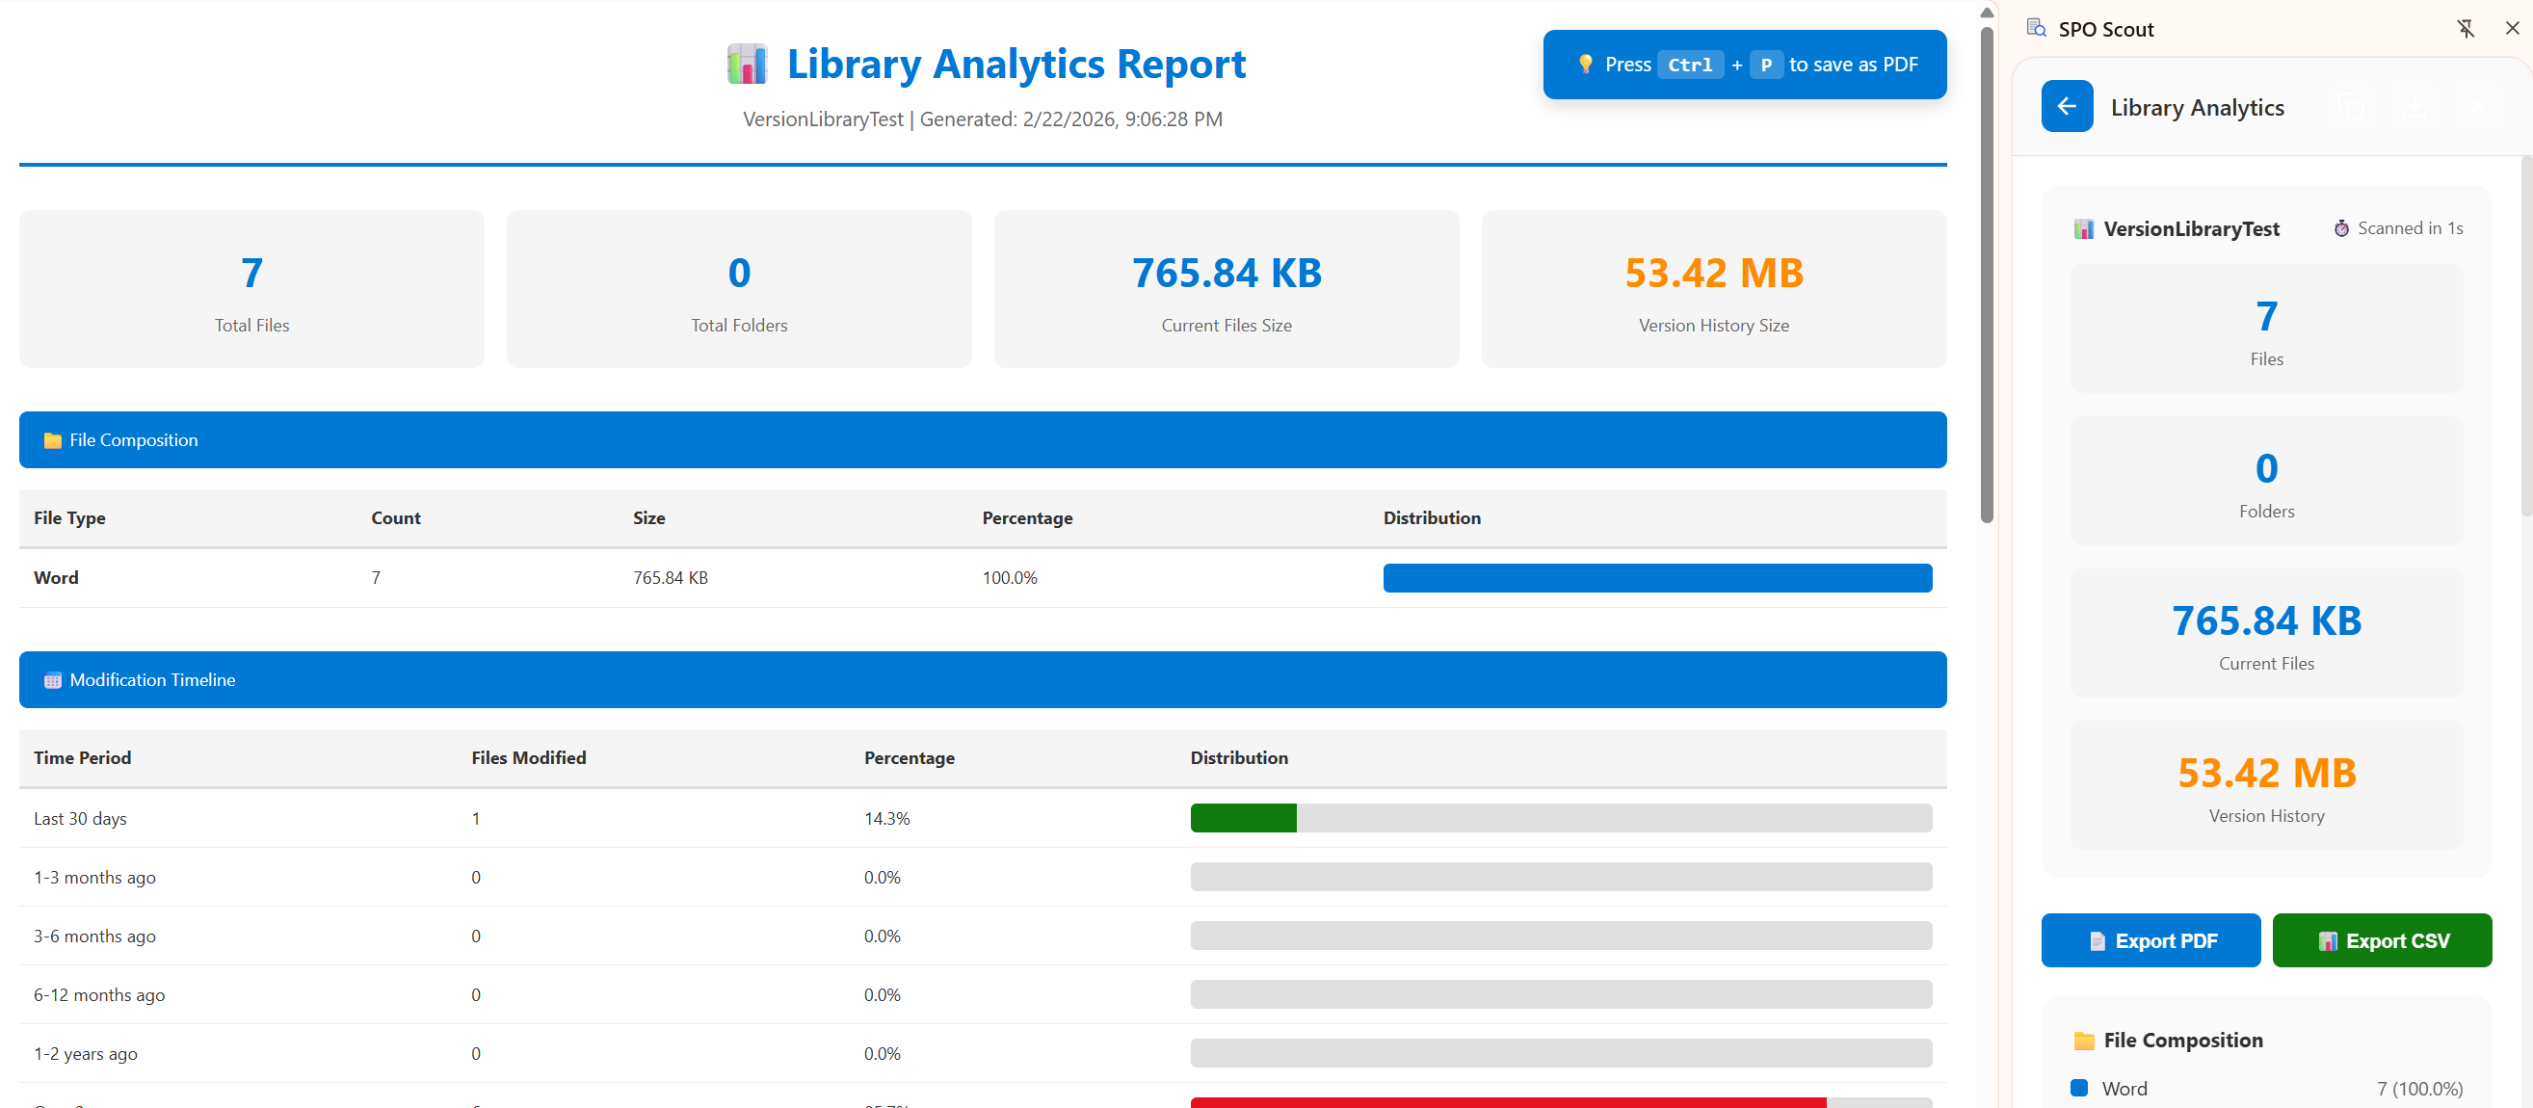
Task: Click the calendar icon on Modification Timeline header
Action: tap(52, 679)
